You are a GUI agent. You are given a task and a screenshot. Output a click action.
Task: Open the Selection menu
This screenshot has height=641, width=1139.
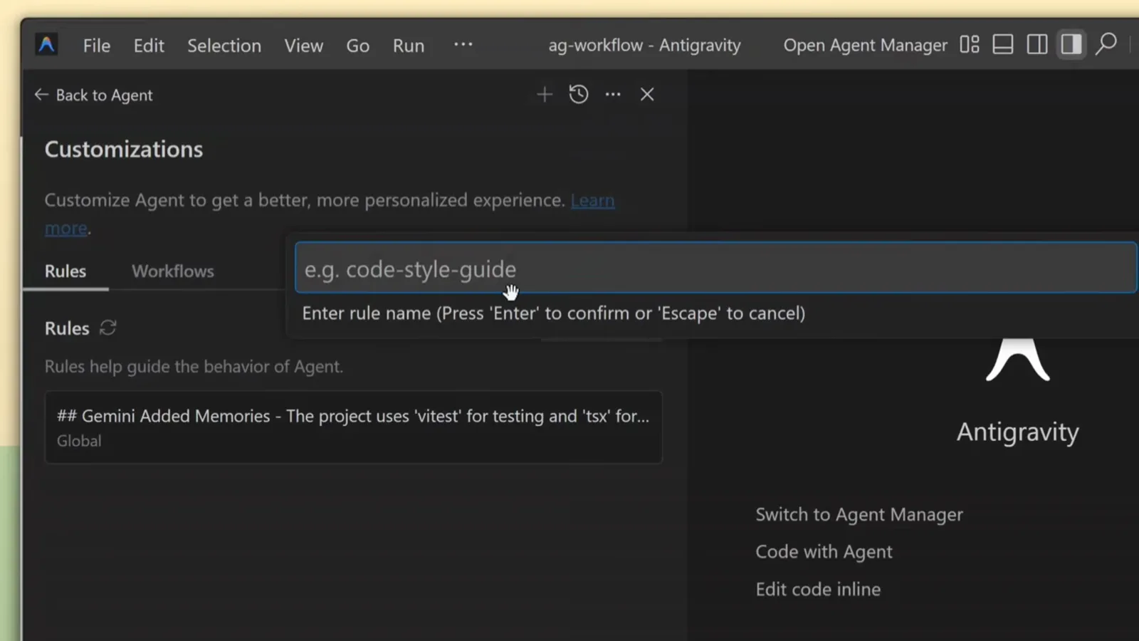224,46
